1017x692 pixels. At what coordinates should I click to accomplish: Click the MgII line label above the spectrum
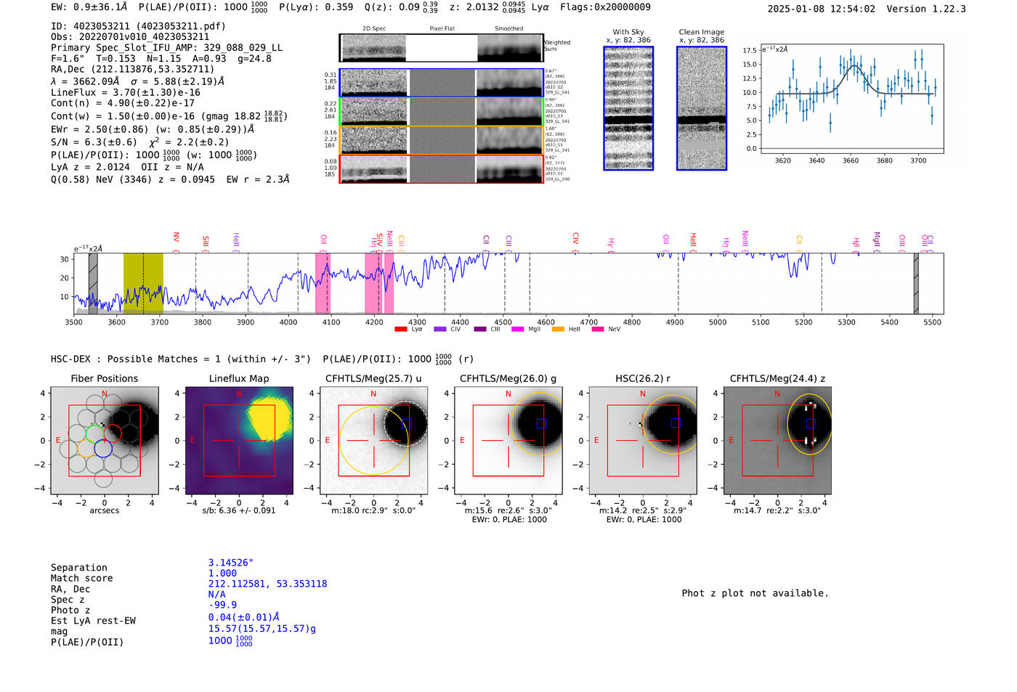click(x=877, y=240)
